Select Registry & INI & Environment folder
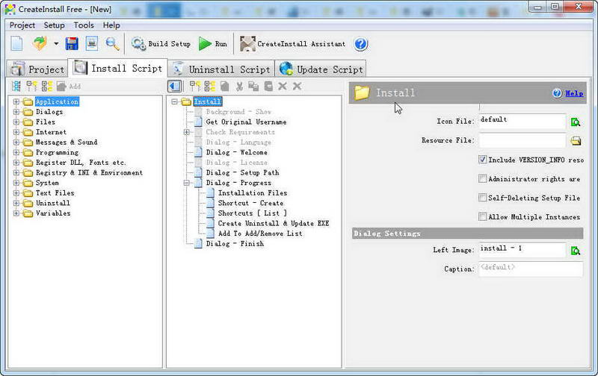The image size is (598, 376). (x=89, y=172)
